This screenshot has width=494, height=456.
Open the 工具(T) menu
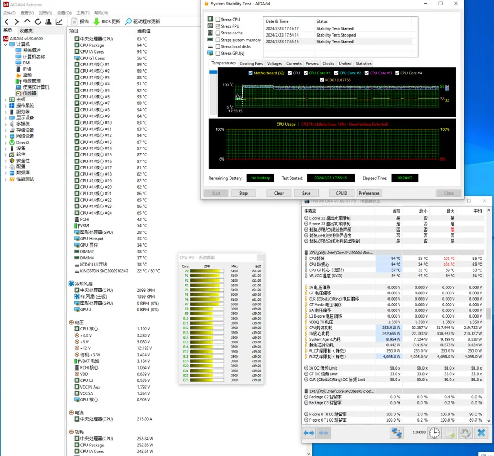pyautogui.click(x=82, y=13)
